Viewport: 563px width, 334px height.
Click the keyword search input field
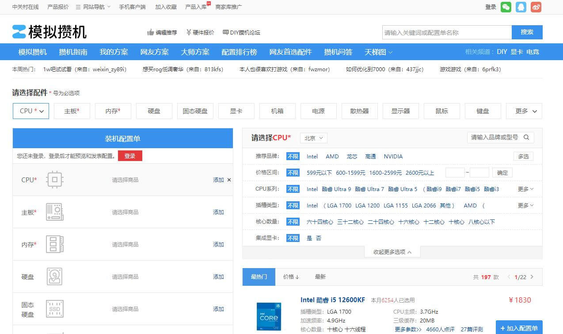coord(446,32)
